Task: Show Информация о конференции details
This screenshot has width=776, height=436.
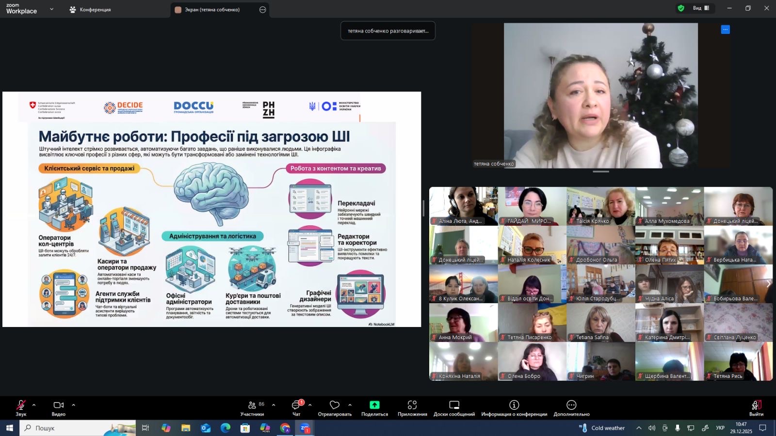Action: click(514, 405)
